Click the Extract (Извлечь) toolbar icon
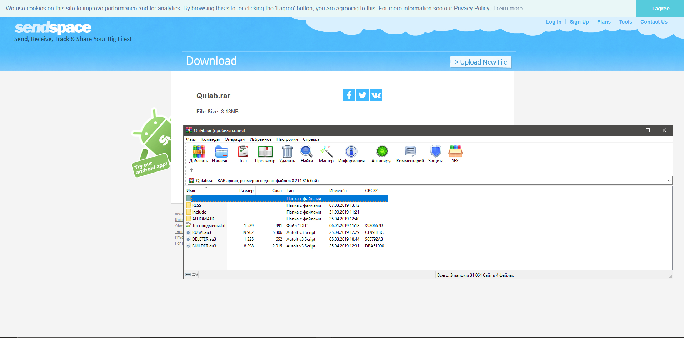The image size is (684, 338). [x=221, y=152]
